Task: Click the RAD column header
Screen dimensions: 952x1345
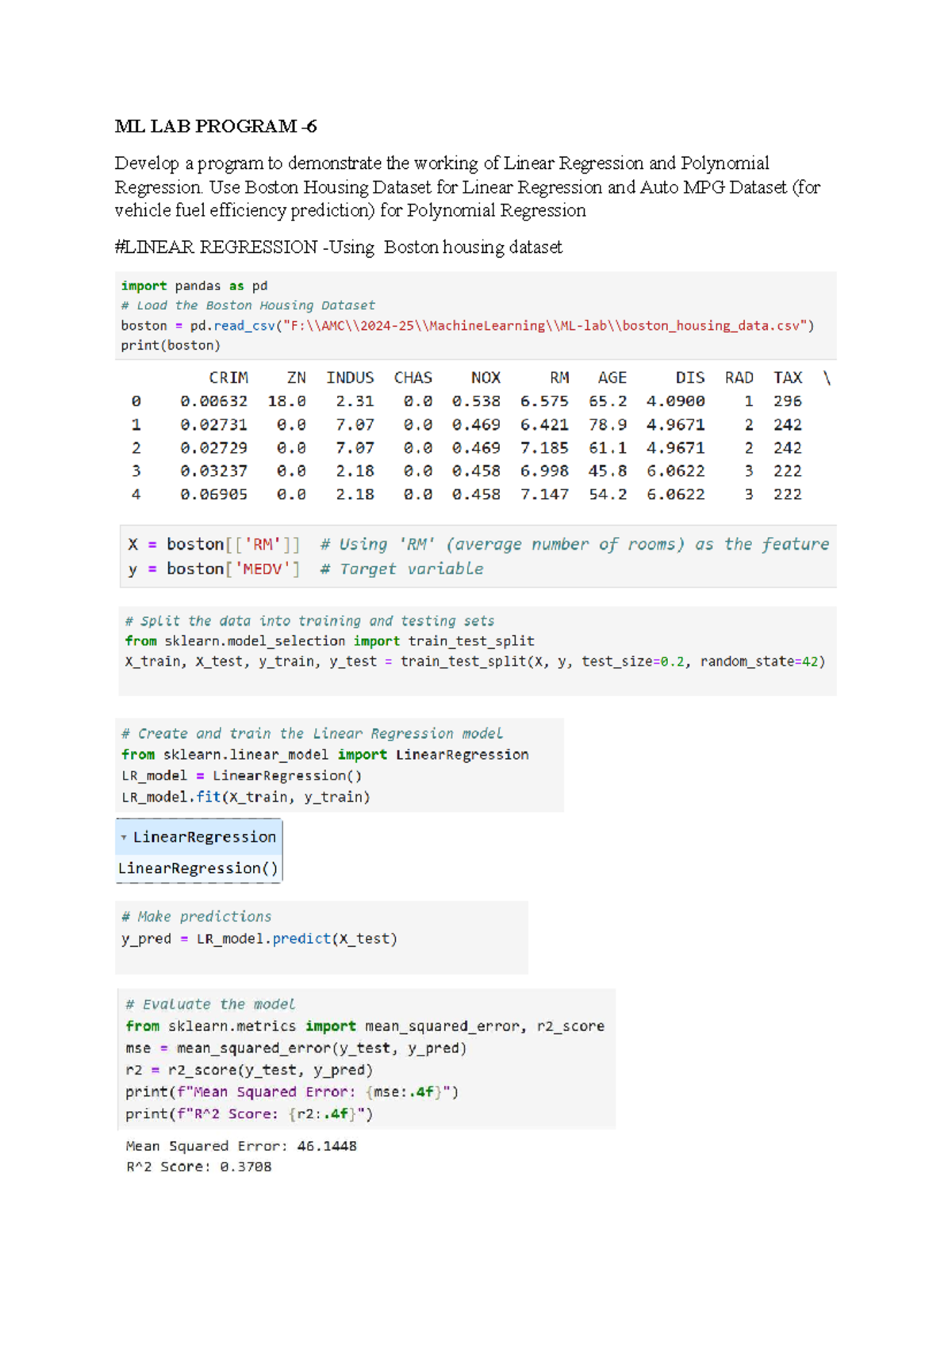Action: (739, 378)
